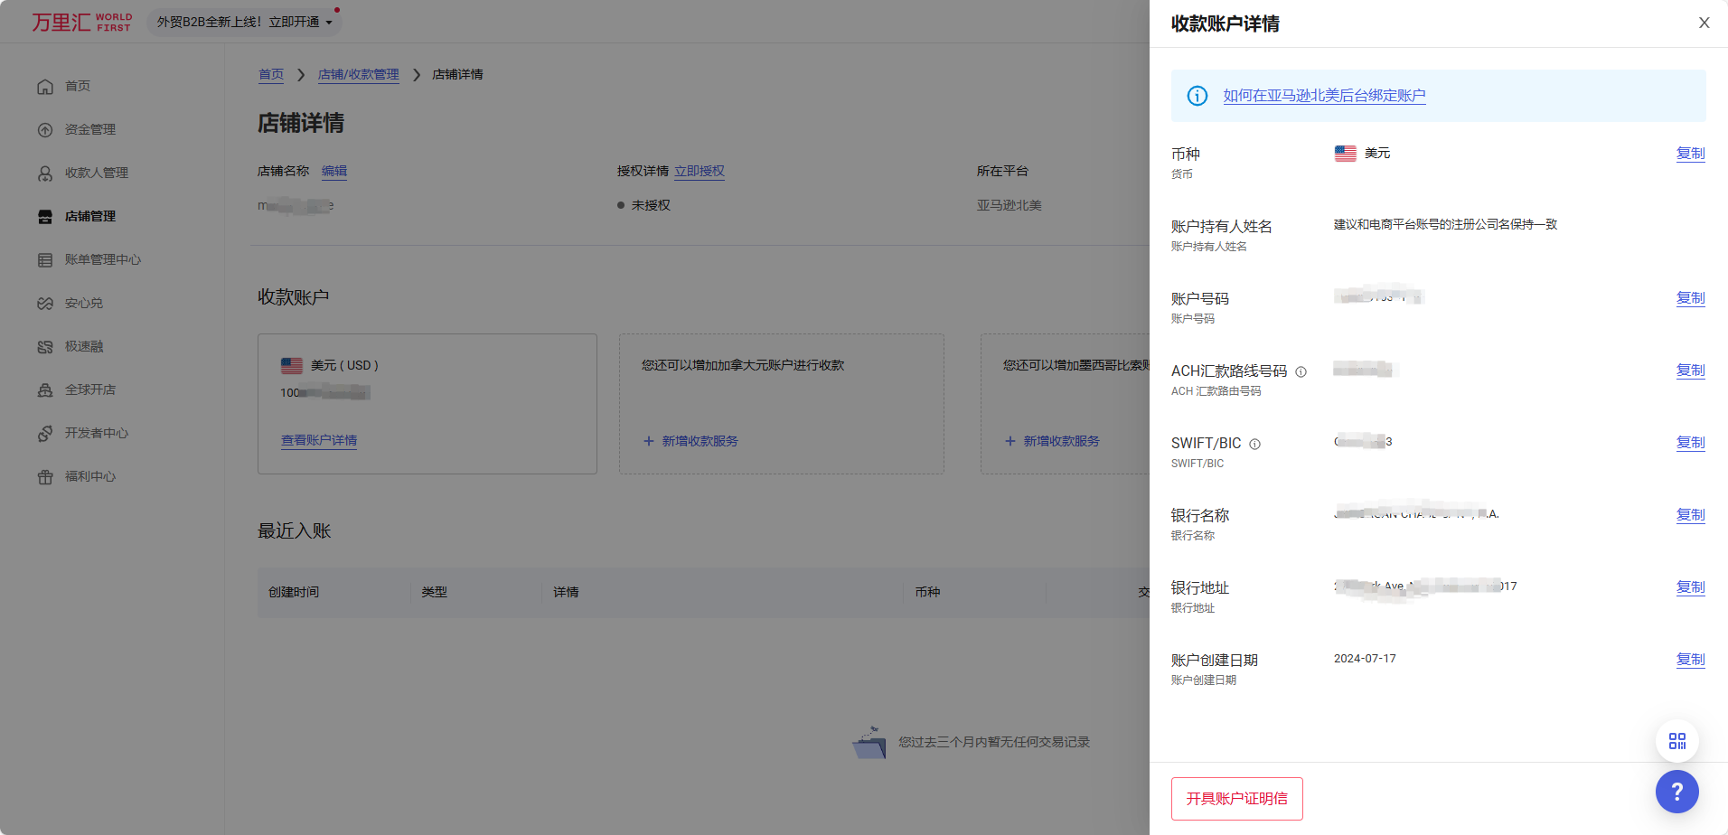Open 极速融 sidebar icon
1728x835 pixels.
tap(45, 347)
